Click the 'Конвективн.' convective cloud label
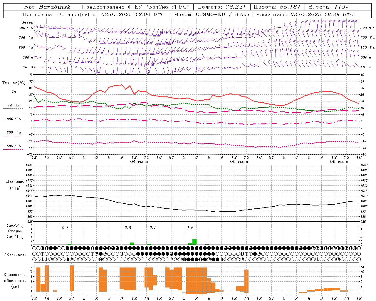This screenshot has width=376, height=301. (x=15, y=275)
